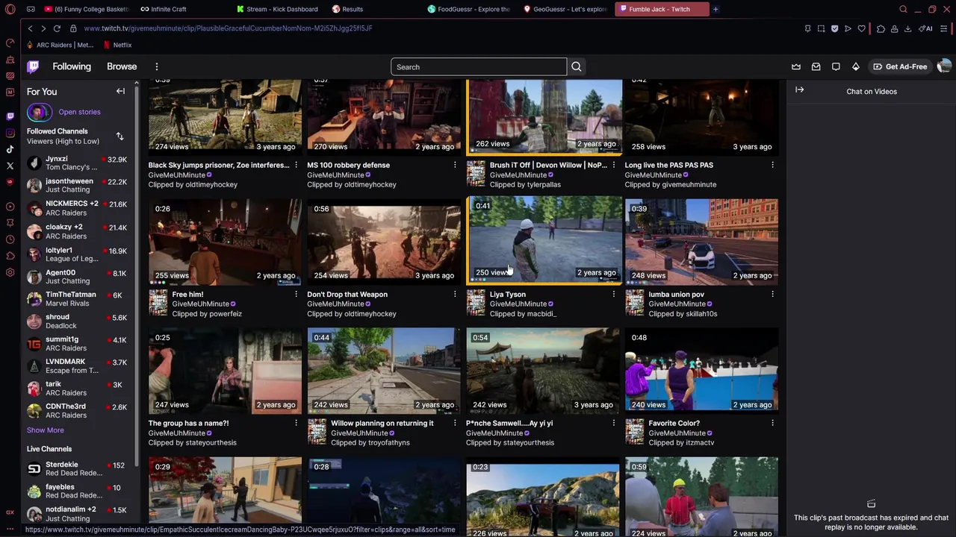Play the Liya Tyson clip thumbnail
956x537 pixels.
544,240
